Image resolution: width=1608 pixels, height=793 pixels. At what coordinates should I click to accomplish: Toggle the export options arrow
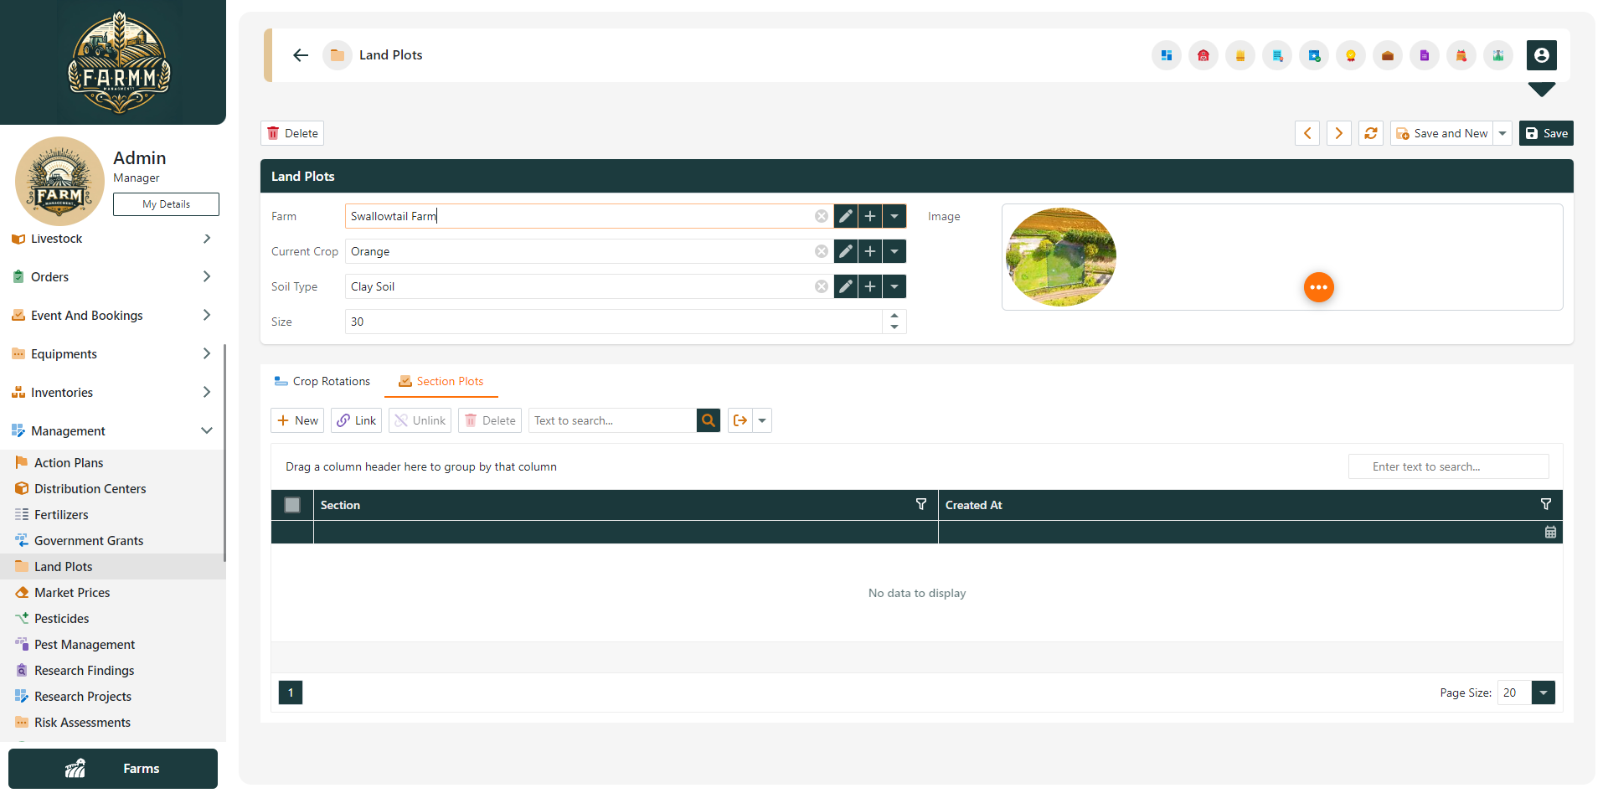click(762, 420)
